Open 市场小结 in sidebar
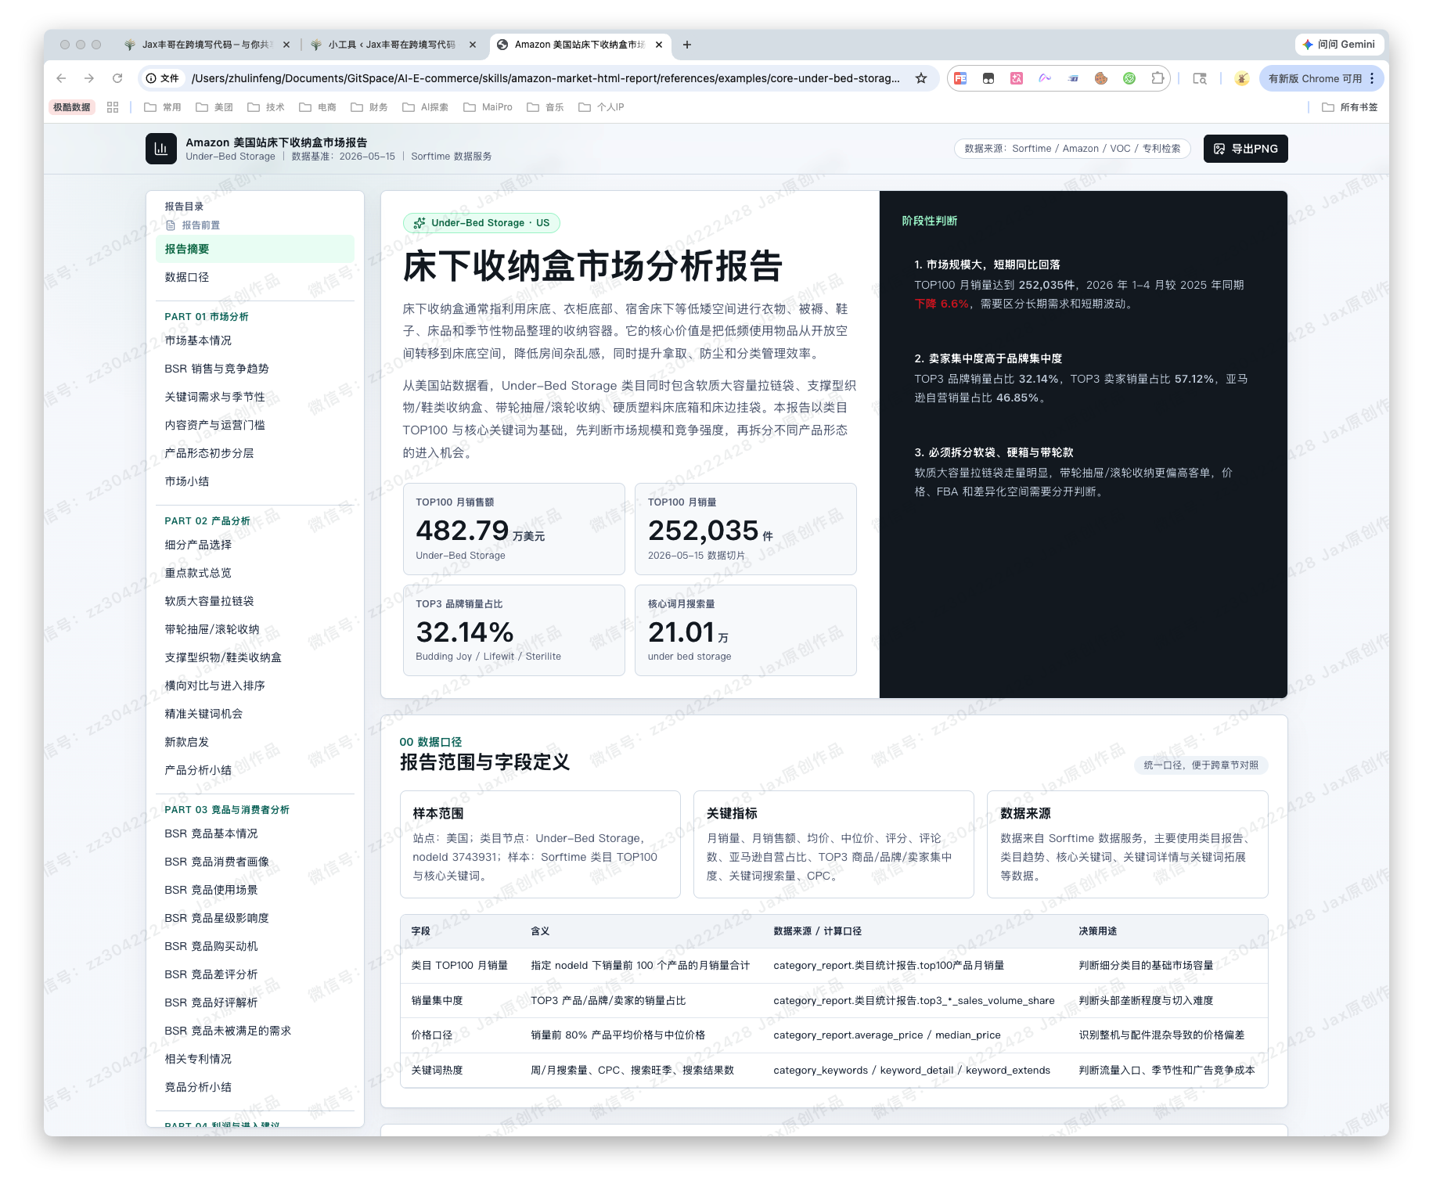Image resolution: width=1433 pixels, height=1195 pixels. coord(255,481)
